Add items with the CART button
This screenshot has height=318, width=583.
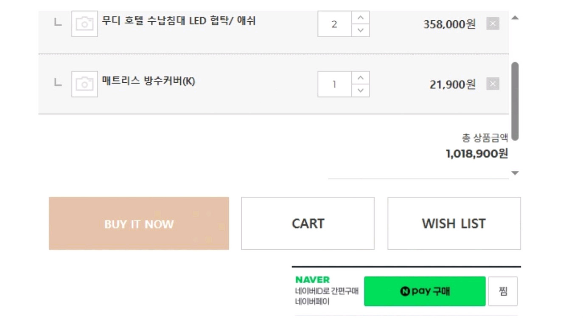pyautogui.click(x=308, y=223)
